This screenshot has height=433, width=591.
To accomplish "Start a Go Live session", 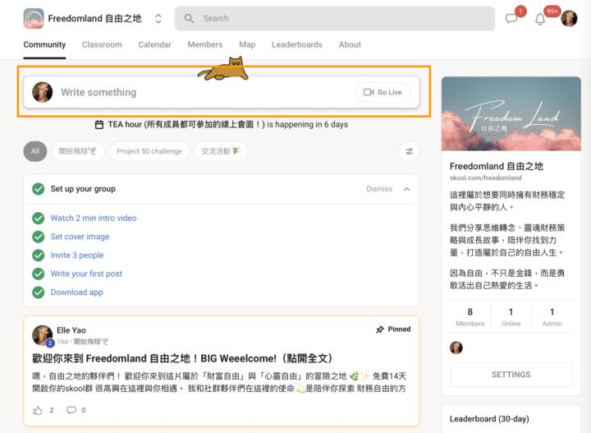I will pos(383,92).
